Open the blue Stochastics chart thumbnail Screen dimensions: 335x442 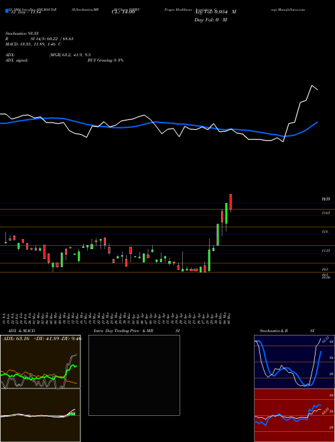tap(294, 362)
